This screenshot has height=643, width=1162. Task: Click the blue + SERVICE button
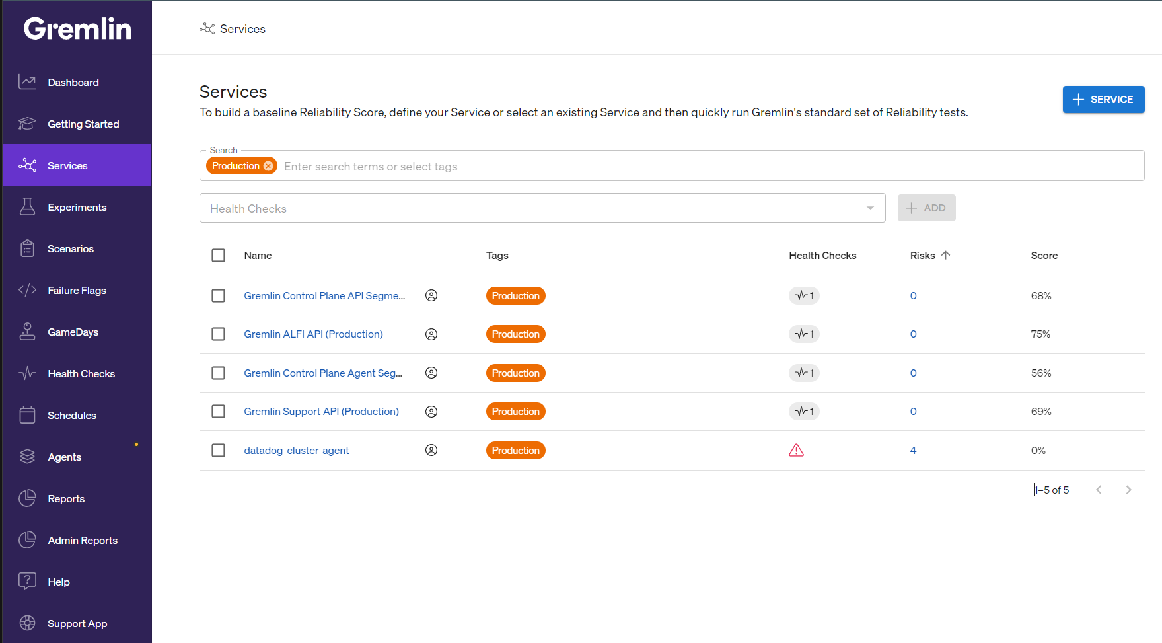(1103, 99)
